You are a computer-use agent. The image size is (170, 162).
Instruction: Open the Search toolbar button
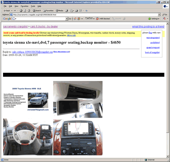(37, 11)
